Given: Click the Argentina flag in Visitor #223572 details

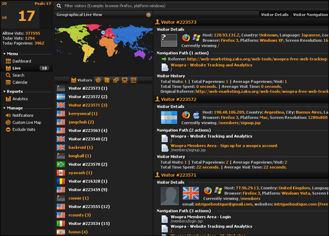Looking at the screenshot, I should pos(169,117).
